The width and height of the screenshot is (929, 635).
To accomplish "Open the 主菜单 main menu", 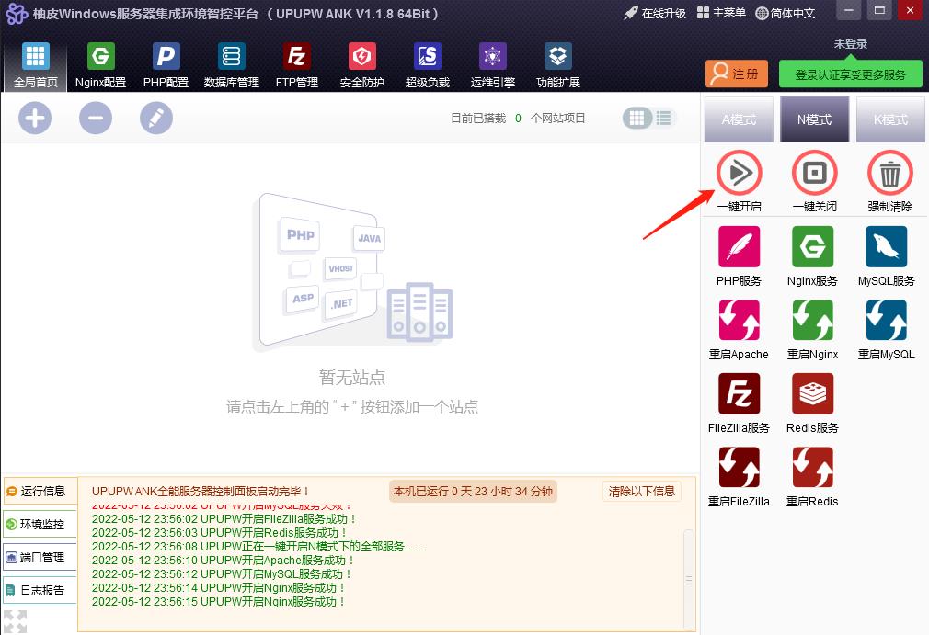I will coord(721,13).
